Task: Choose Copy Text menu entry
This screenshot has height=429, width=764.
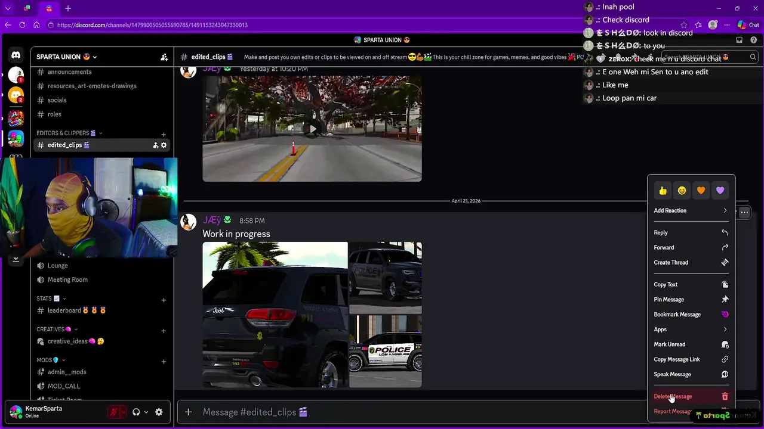Action: click(x=691, y=285)
